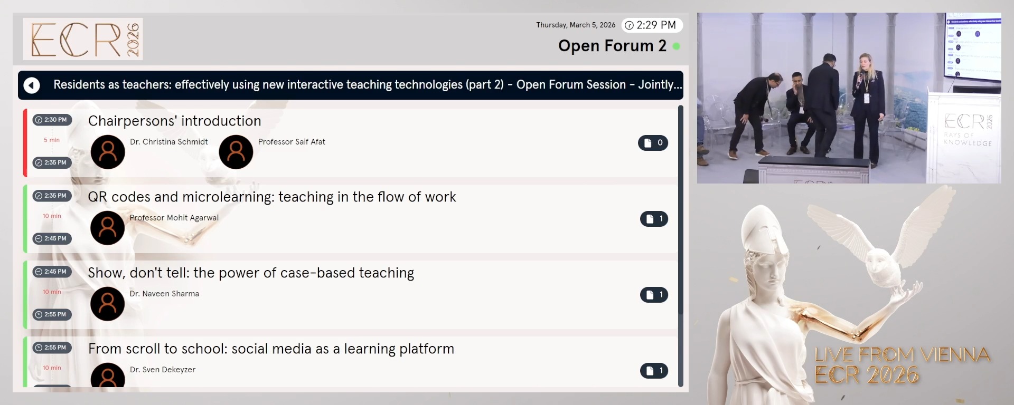This screenshot has height=405, width=1014.
Task: Click the agenda list vertical scrollbar
Action: (x=680, y=211)
